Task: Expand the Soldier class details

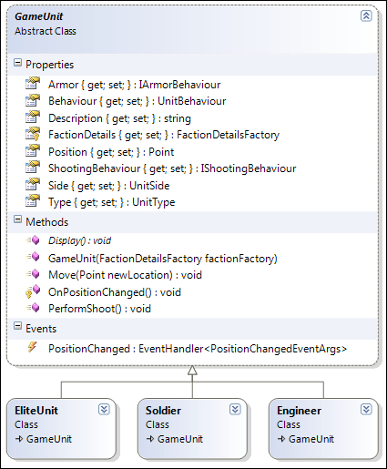Action: tap(235, 410)
